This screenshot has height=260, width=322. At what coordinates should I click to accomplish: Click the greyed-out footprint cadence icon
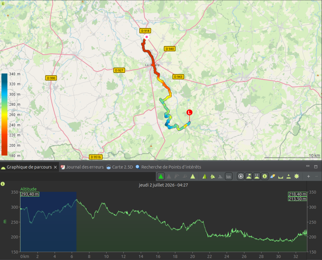[x=177, y=176]
